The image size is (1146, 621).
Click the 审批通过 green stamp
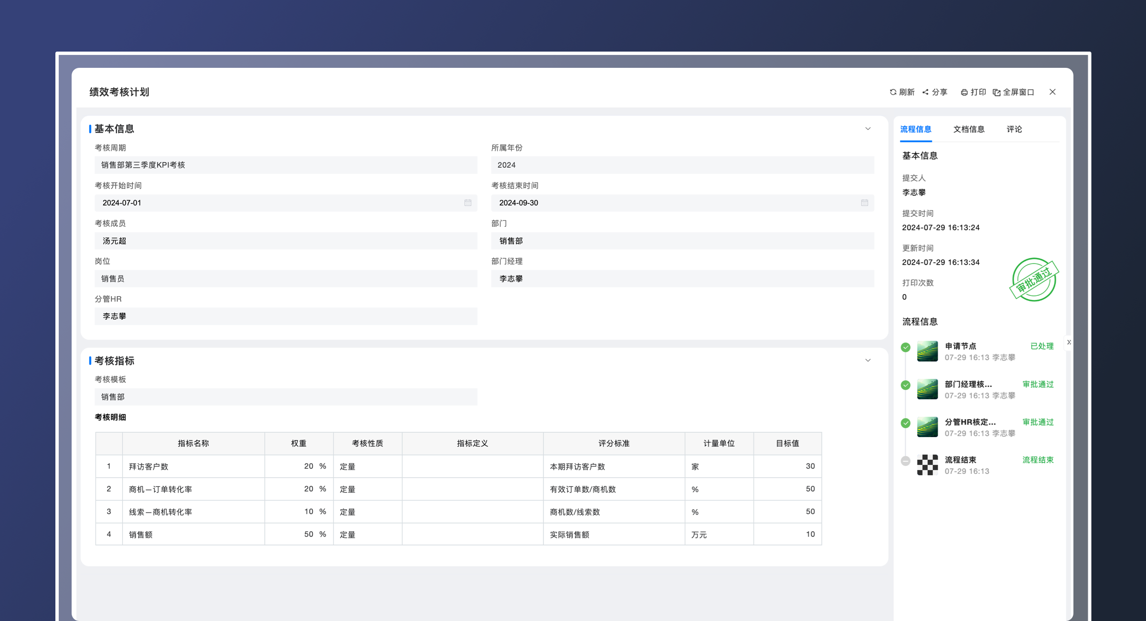1034,280
